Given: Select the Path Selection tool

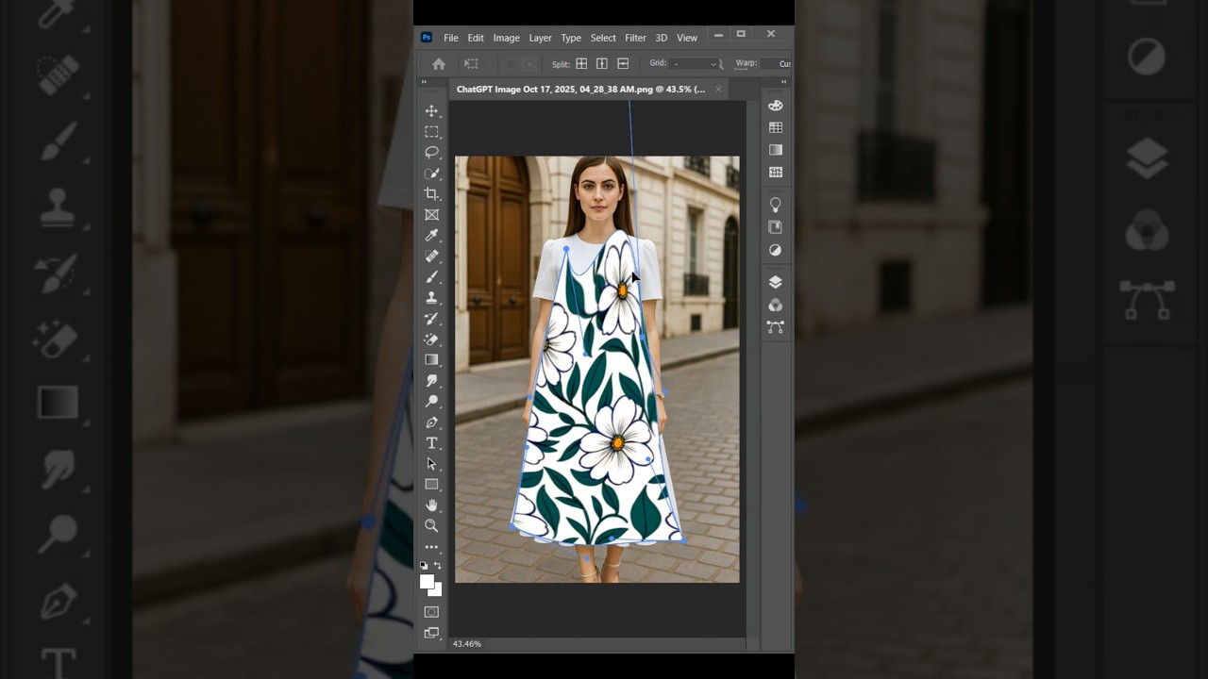Looking at the screenshot, I should (x=431, y=464).
